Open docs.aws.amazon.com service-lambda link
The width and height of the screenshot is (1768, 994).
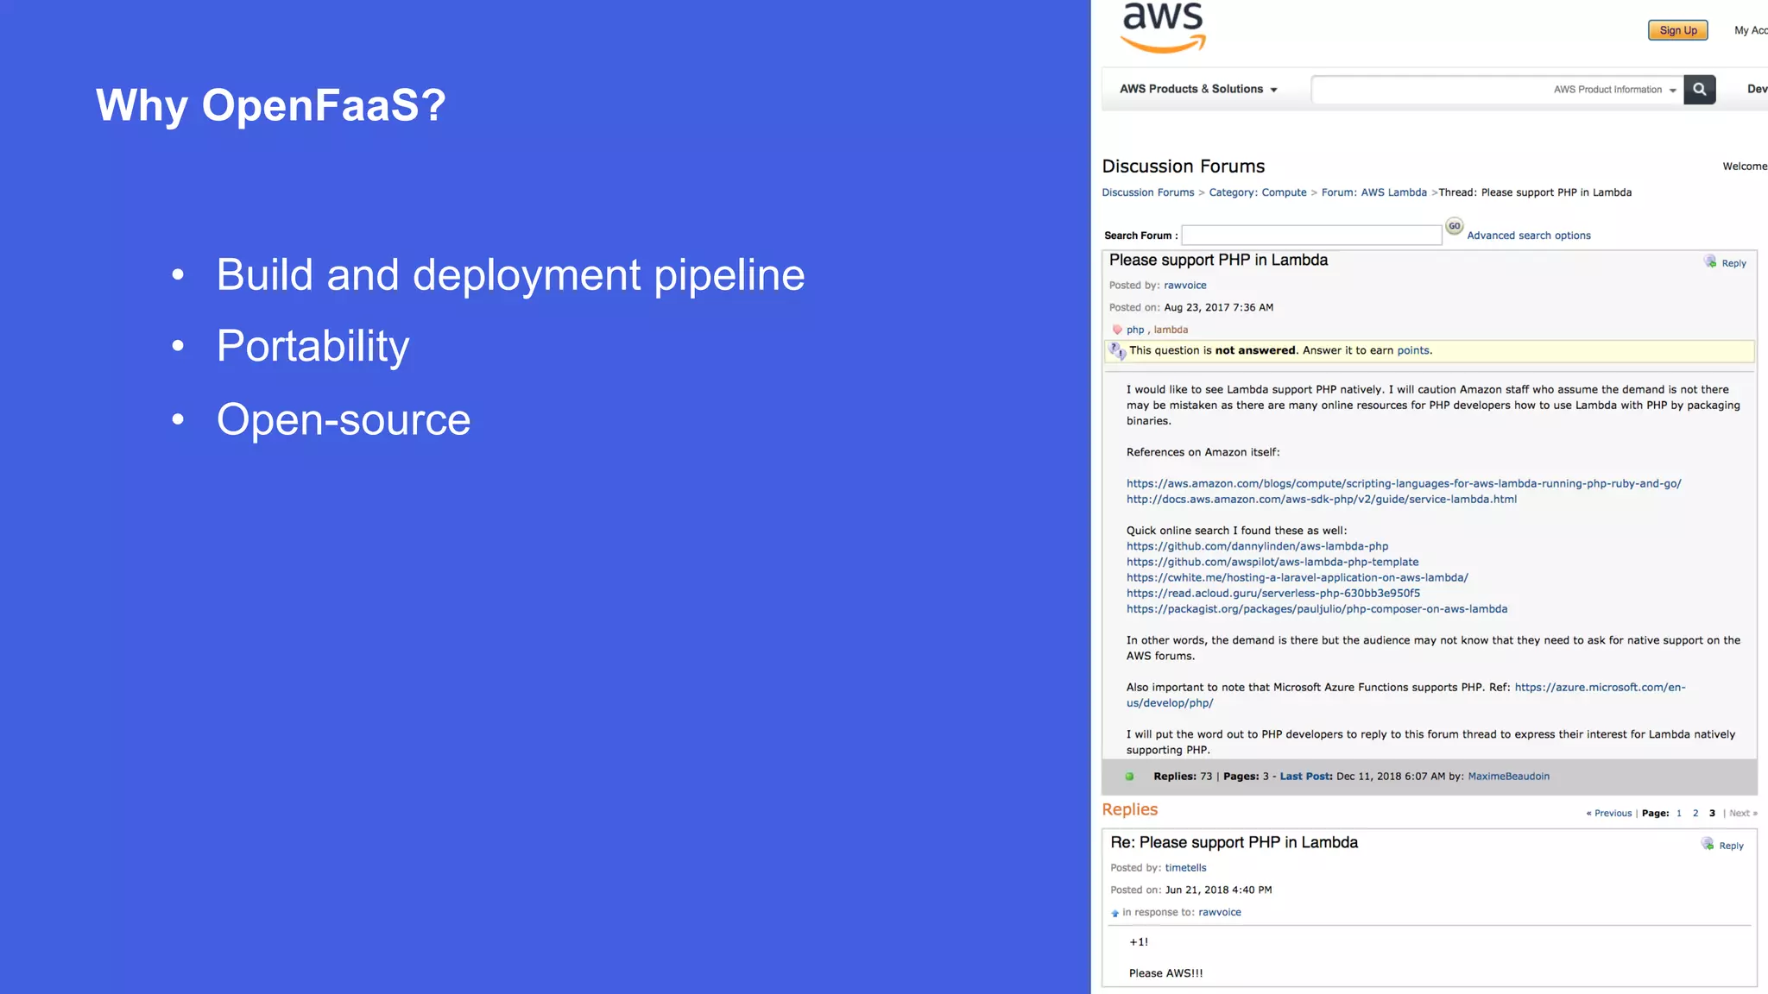(1321, 500)
